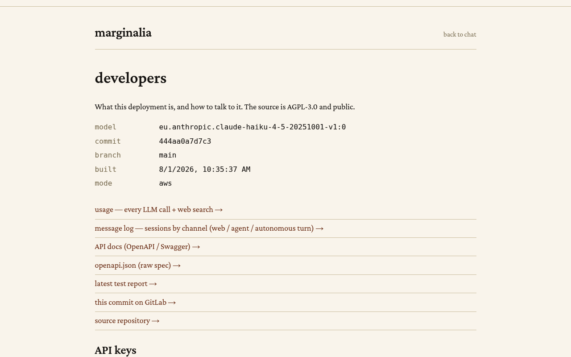Click the built label
The image size is (571, 357).
106,170
